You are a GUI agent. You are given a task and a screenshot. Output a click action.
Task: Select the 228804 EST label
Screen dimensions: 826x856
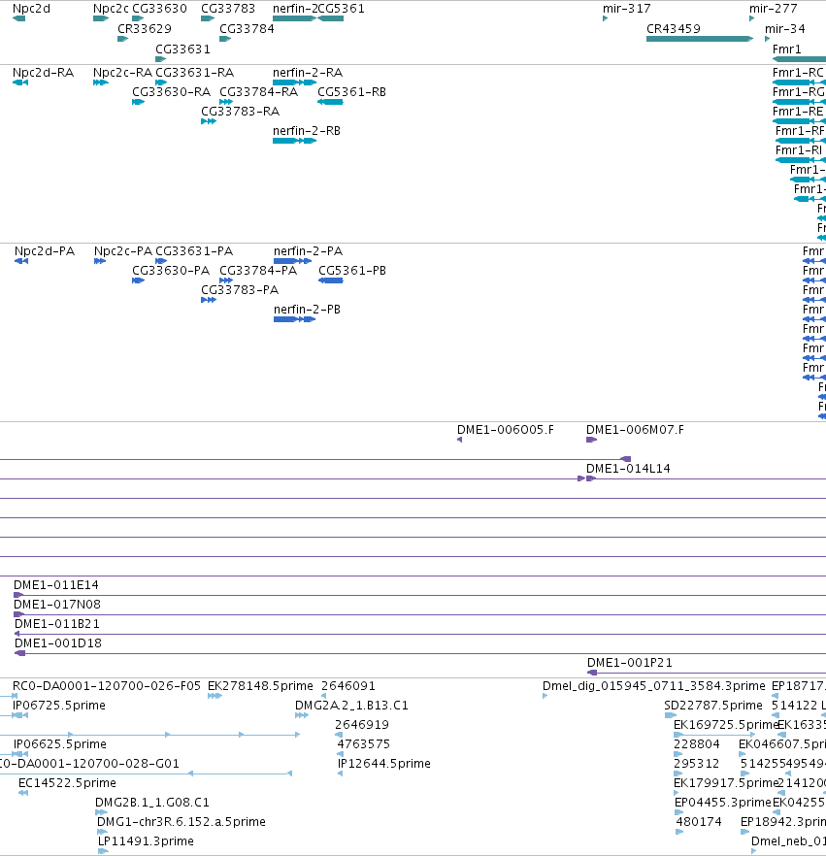tap(697, 744)
